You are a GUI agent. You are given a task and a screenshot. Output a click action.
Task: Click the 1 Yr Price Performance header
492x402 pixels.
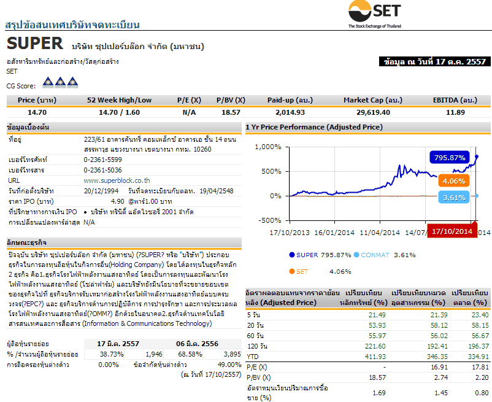(x=314, y=127)
